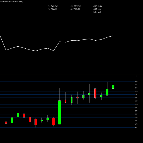
Task: Select the open value 'O: 746.90'
Action: pos(53,6)
